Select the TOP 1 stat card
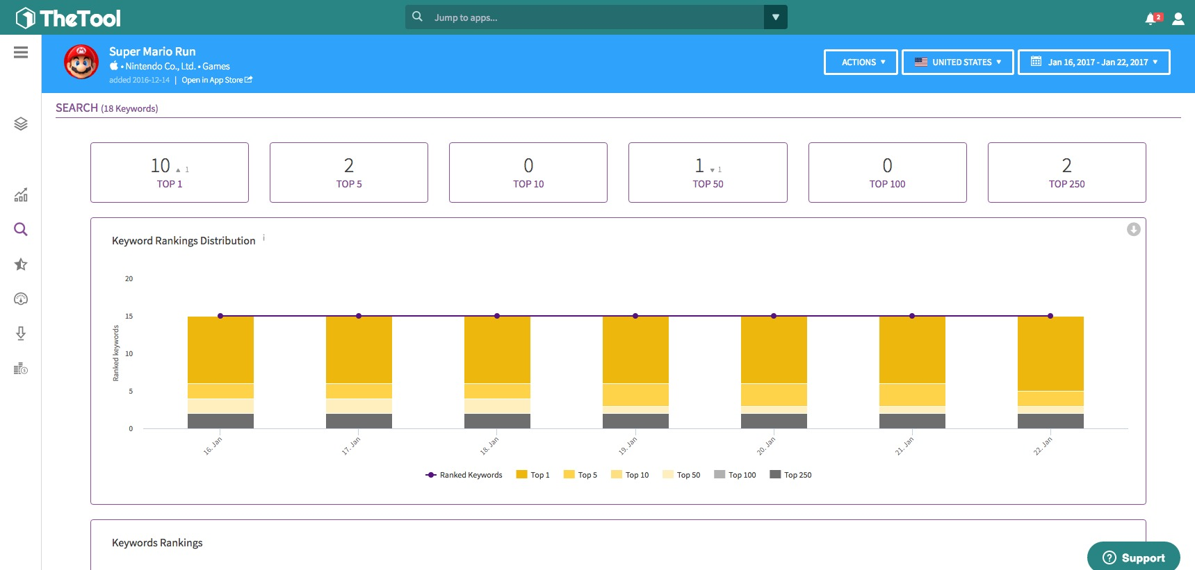The height and width of the screenshot is (570, 1195). point(170,173)
